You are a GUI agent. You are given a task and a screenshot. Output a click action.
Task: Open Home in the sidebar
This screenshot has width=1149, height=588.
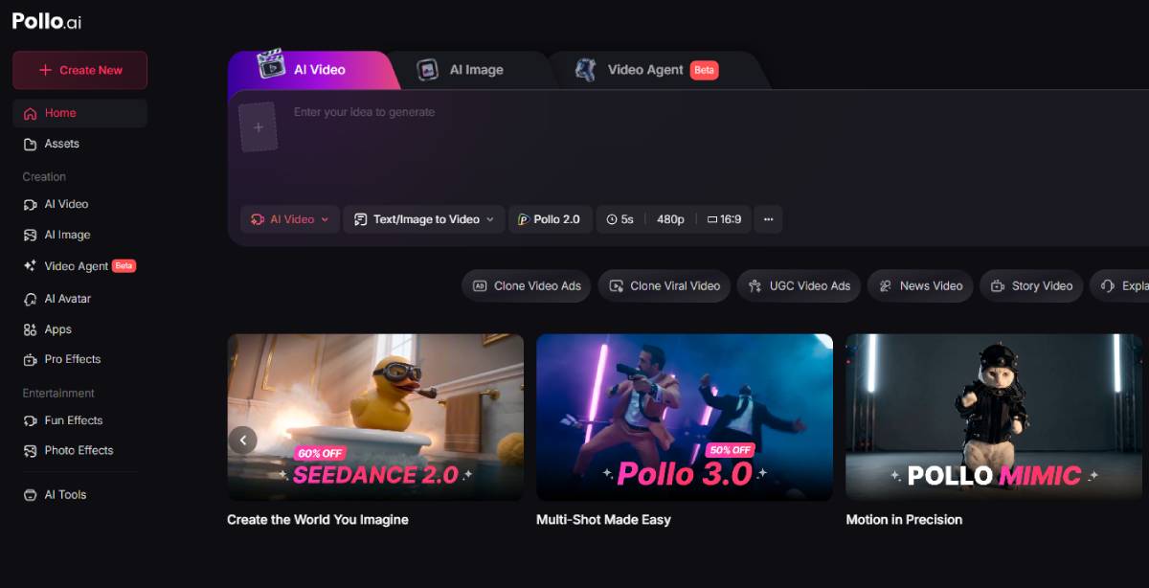(x=80, y=113)
